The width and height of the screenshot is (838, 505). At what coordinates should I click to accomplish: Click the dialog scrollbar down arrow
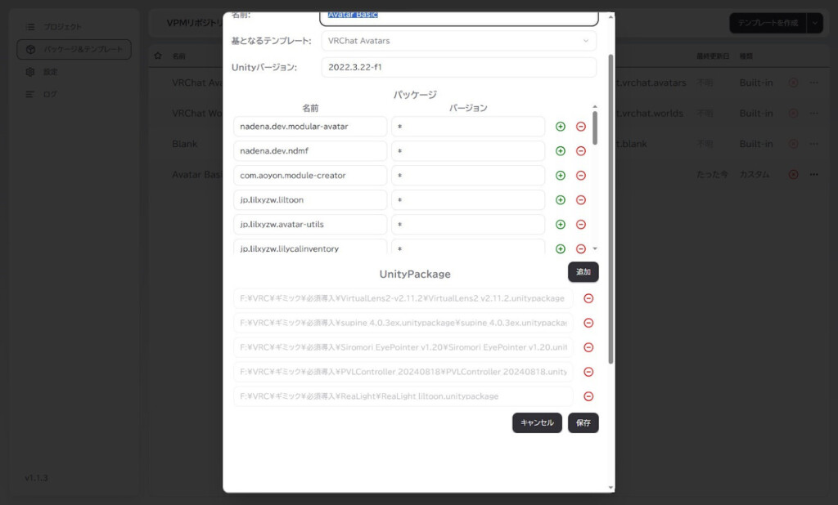[610, 487]
